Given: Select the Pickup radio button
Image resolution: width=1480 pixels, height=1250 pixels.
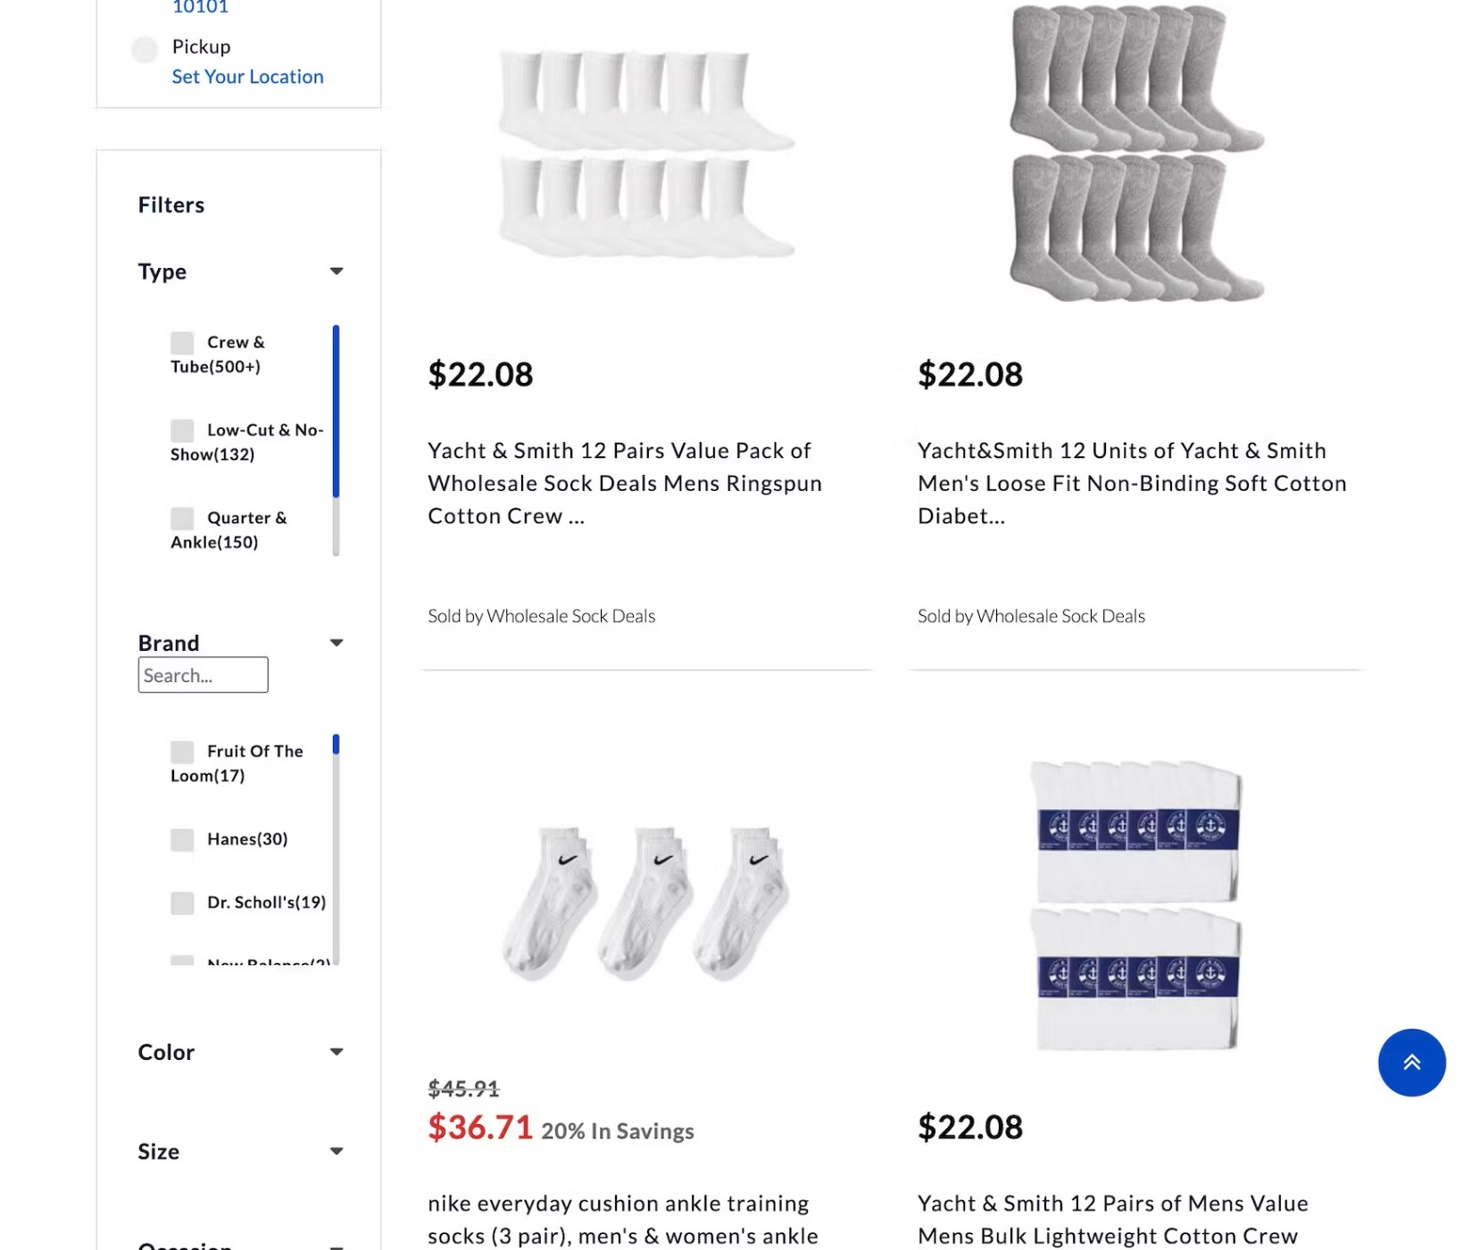Looking at the screenshot, I should tap(145, 49).
